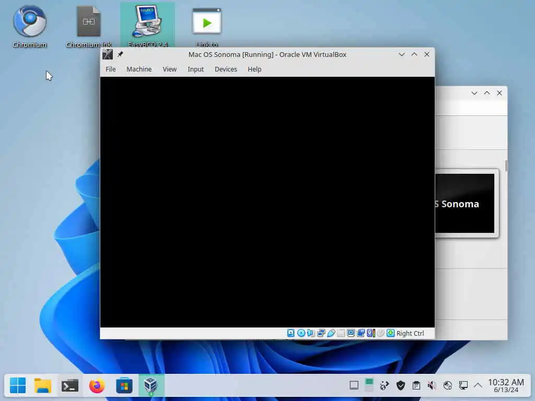This screenshot has height=401, width=535.
Task: Open the file manager from the taskbar
Action: tap(43, 386)
